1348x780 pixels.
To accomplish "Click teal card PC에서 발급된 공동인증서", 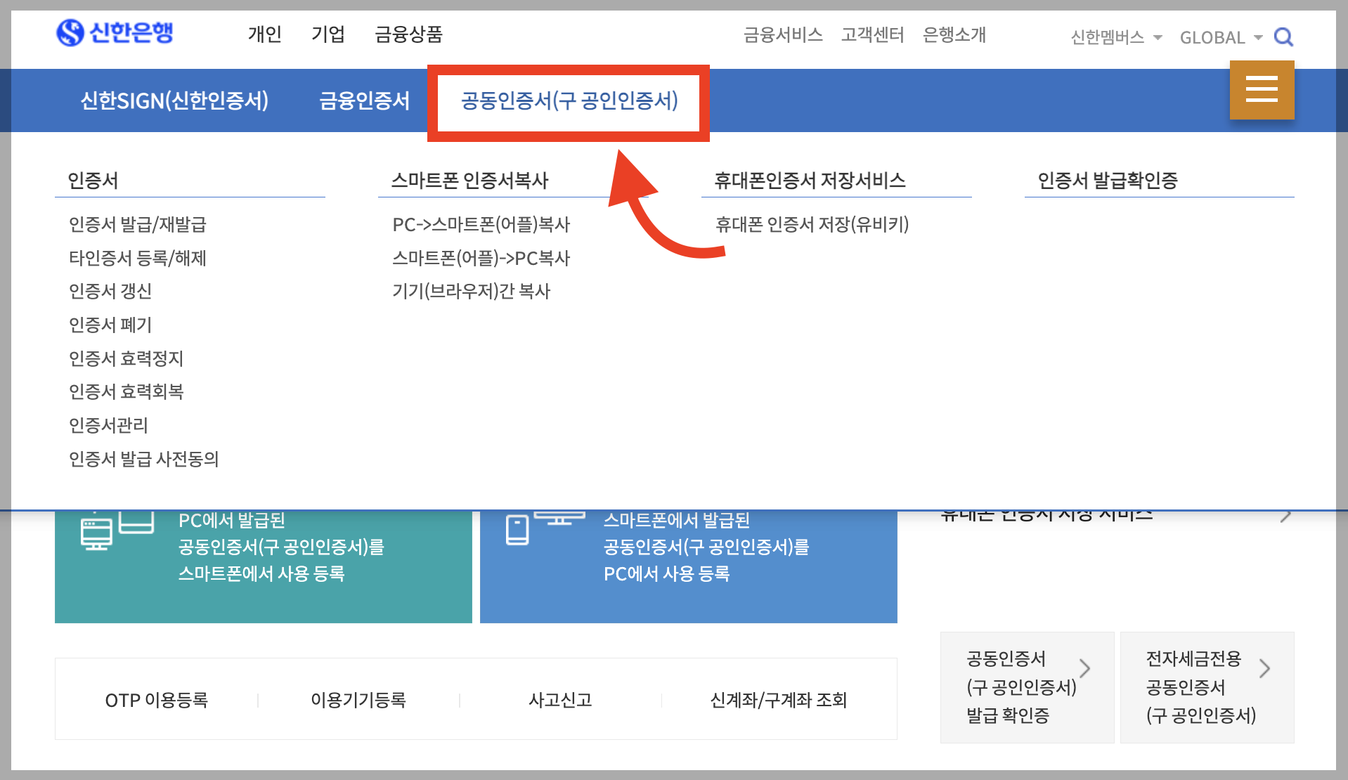I will 264,566.
